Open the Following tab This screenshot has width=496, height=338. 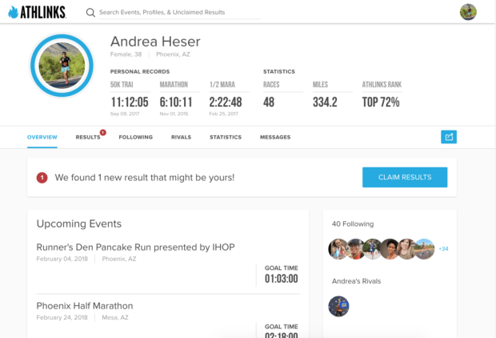[x=135, y=138]
